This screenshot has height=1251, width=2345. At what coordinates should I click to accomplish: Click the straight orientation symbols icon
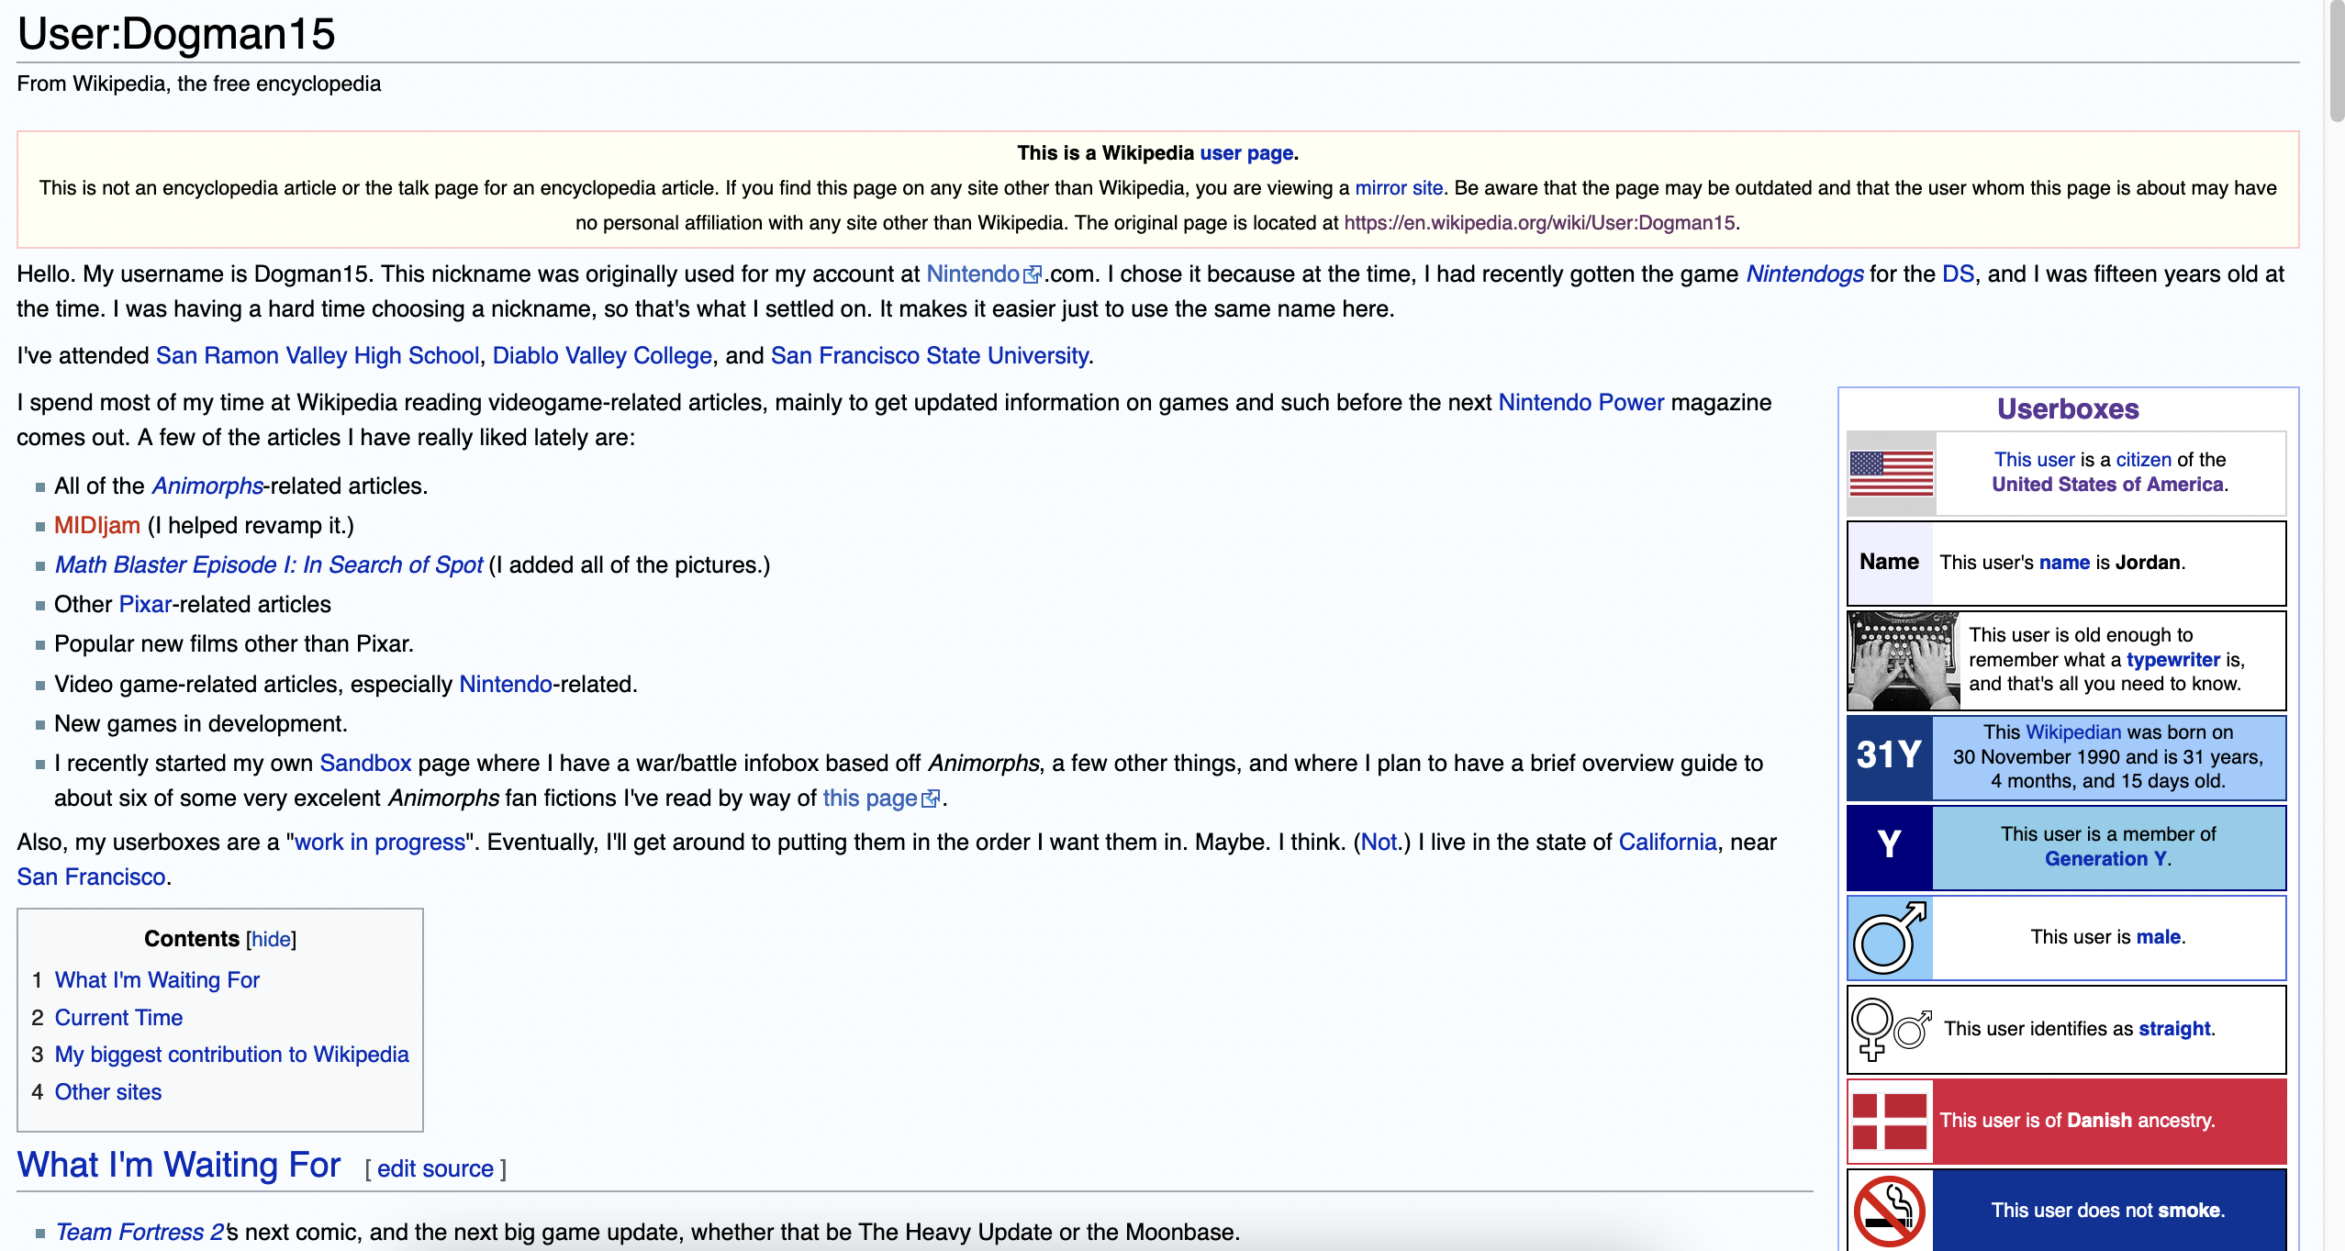[x=1891, y=1029]
